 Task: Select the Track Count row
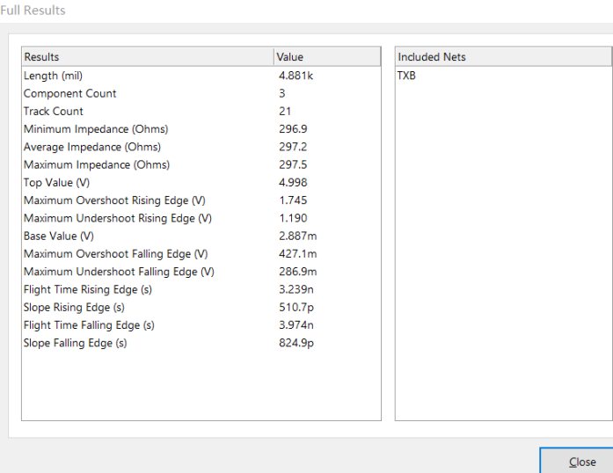pyautogui.click(x=201, y=111)
